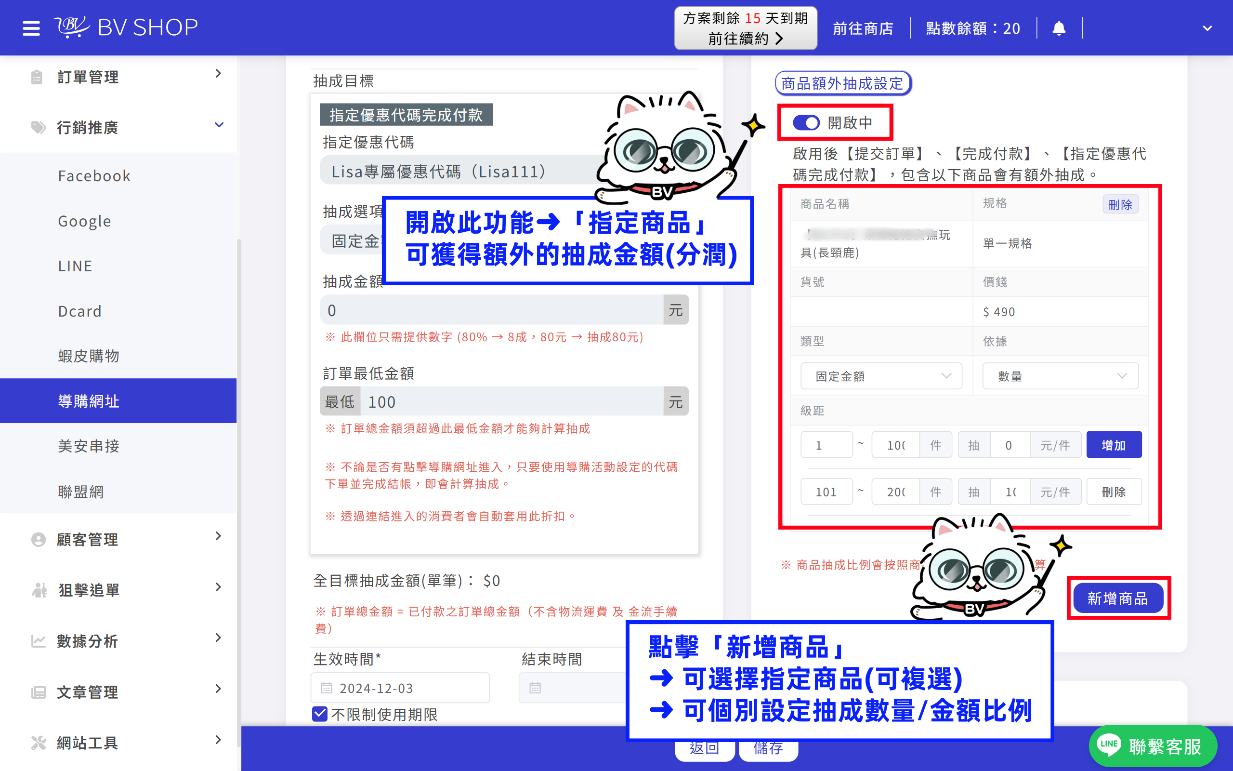Open calendar icon for 生效時間

coord(327,688)
